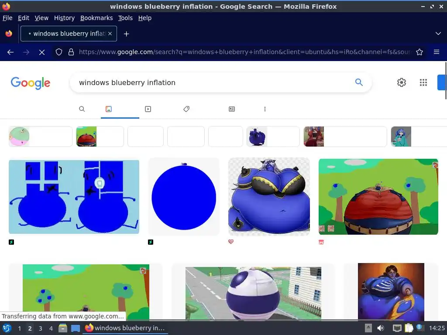Open the volume control tray icon
Image resolution: width=447 pixels, height=335 pixels.
point(381,328)
